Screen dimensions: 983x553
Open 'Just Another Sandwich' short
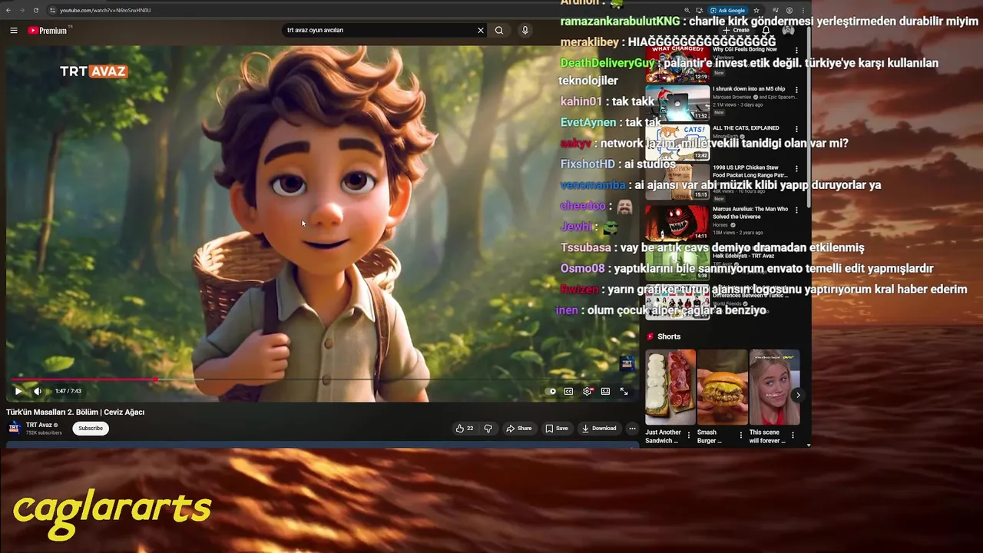point(670,387)
